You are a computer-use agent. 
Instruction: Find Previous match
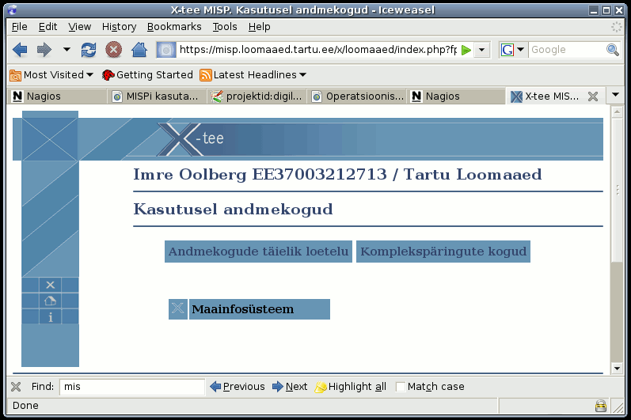pyautogui.click(x=238, y=387)
